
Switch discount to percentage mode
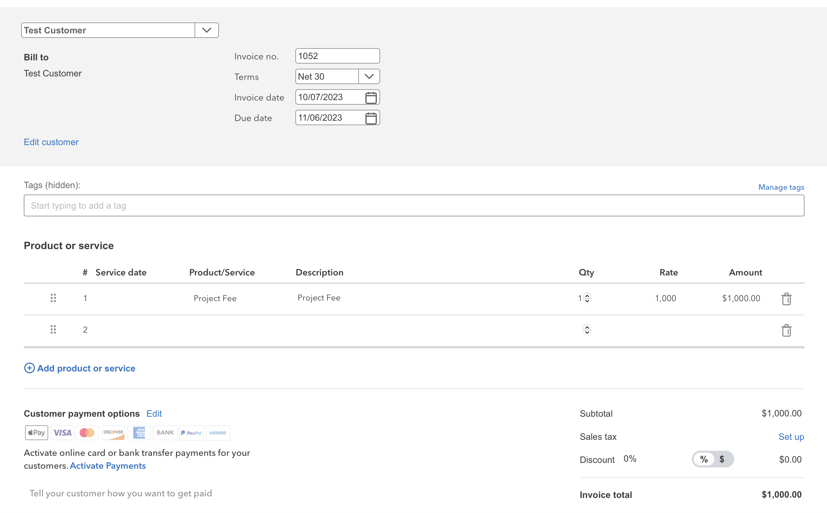click(x=705, y=459)
